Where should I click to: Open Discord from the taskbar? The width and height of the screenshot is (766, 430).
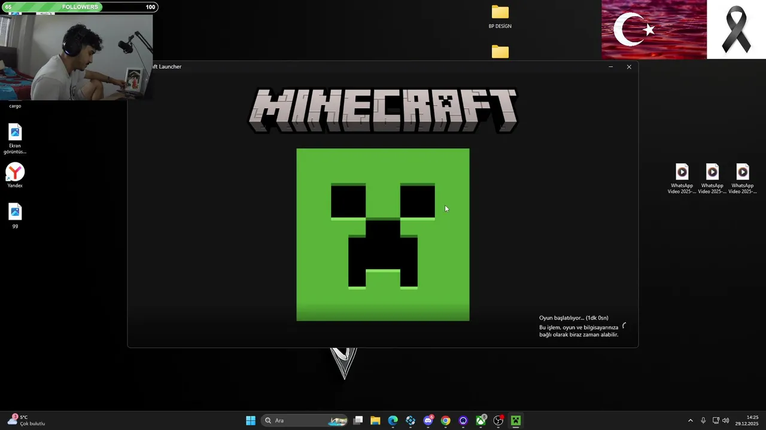pyautogui.click(x=428, y=420)
